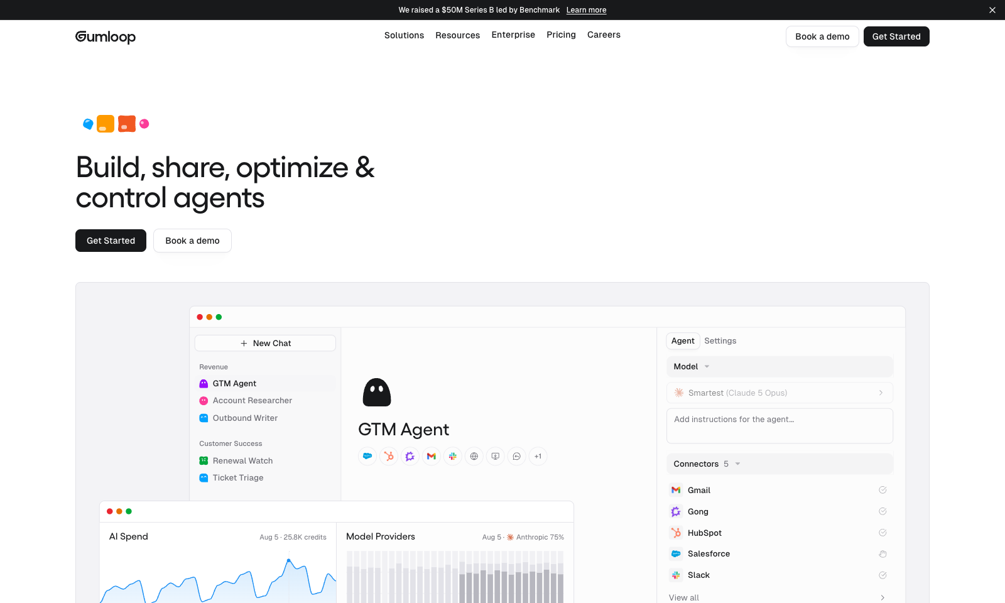Click the 'Aug 5 · 25.8K credits' label
The image size is (1005, 603).
pos(293,537)
